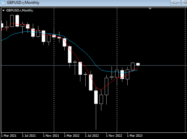Click the 1 Mar 2022 date label
Image resolution: width=187 pixels, height=139 pixels.
[x=72, y=135]
